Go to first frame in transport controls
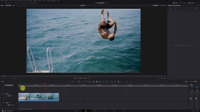The width and height of the screenshot is (200, 112). click(75, 78)
